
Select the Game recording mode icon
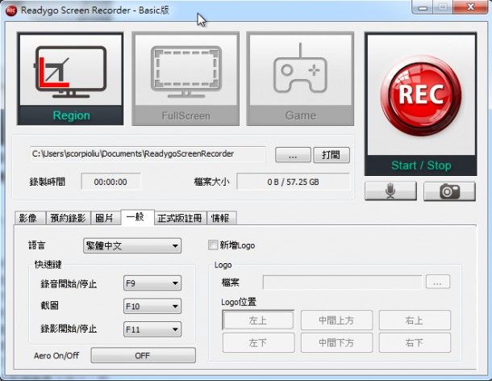[300, 78]
